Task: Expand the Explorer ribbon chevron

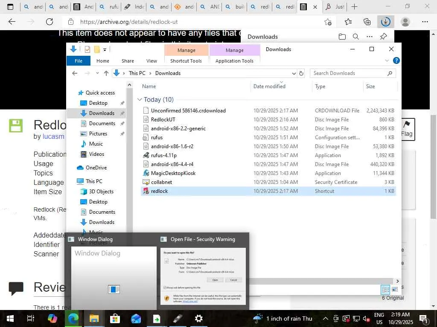Action: click(387, 60)
